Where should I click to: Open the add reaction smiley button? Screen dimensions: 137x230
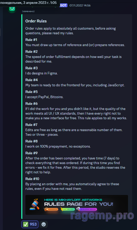pos(44,224)
